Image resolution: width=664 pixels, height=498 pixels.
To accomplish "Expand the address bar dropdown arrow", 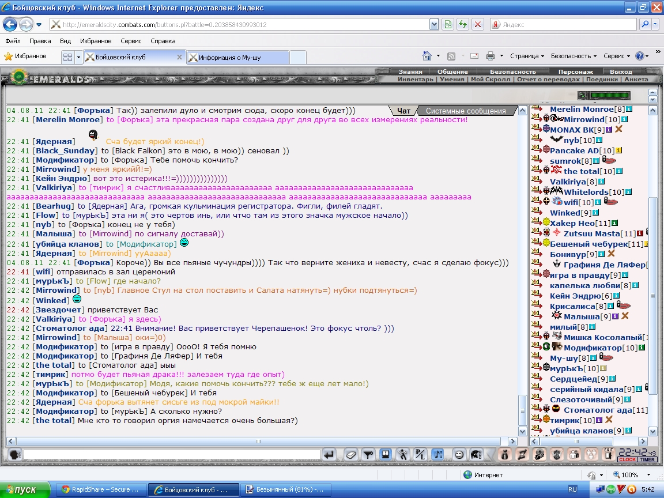I will (434, 25).
